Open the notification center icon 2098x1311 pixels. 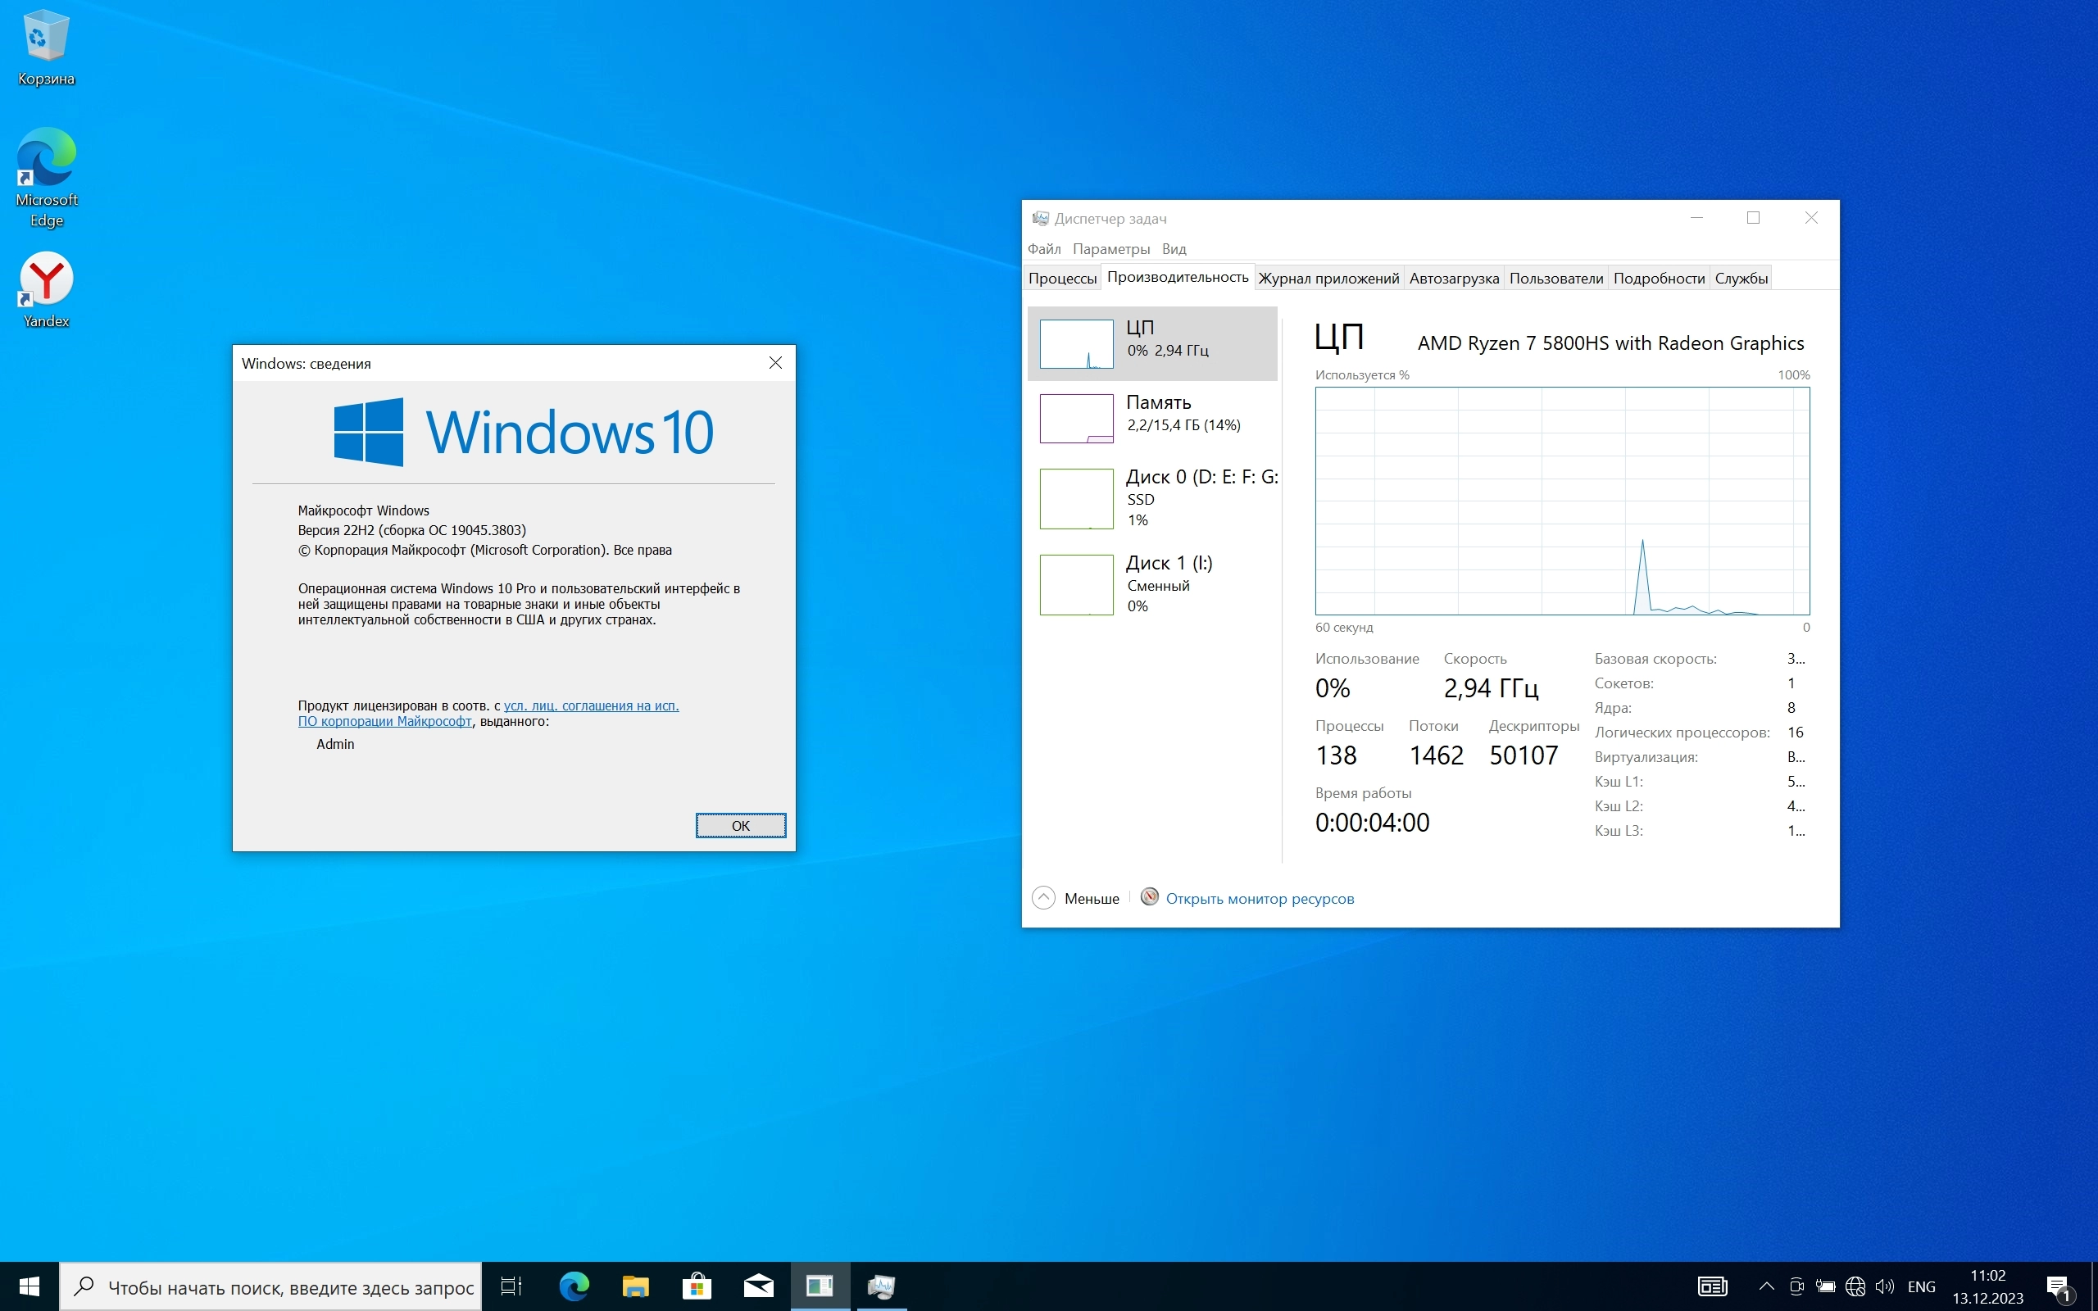pos(2059,1286)
